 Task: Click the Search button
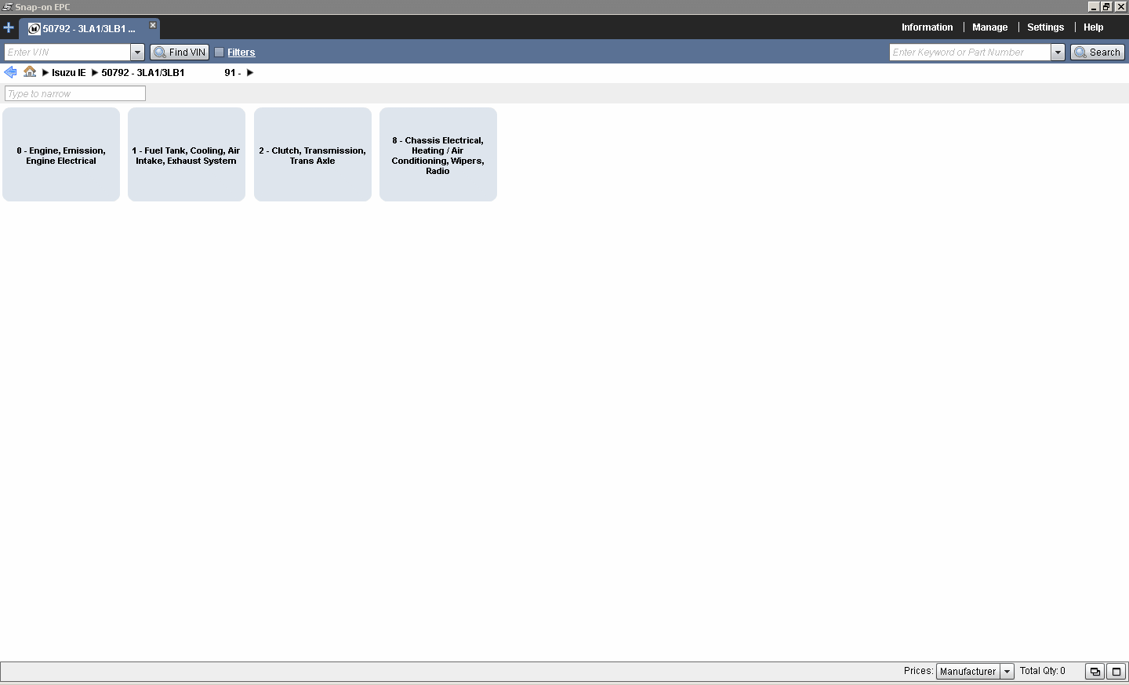click(x=1097, y=53)
